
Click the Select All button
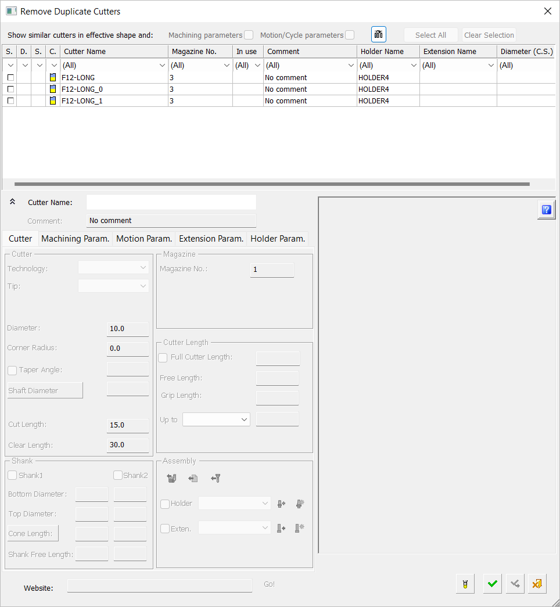pos(430,35)
